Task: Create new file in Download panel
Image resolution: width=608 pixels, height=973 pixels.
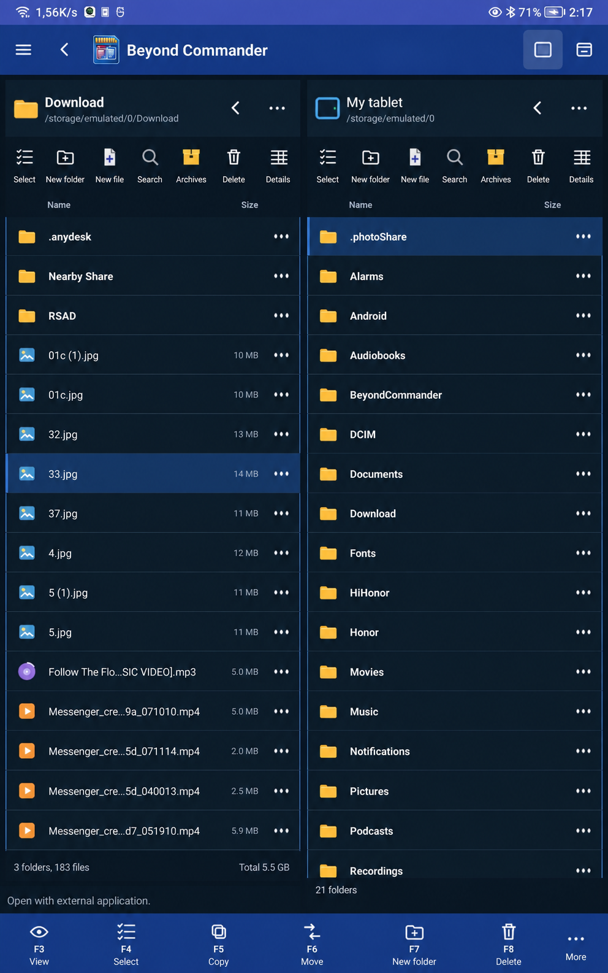Action: [x=110, y=166]
